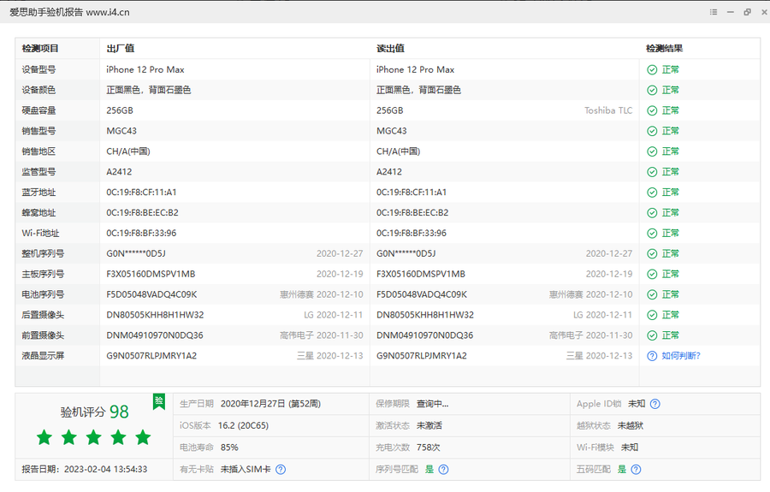The height and width of the screenshot is (492, 770).
Task: Click the green 验 badge
Action: pos(158,400)
